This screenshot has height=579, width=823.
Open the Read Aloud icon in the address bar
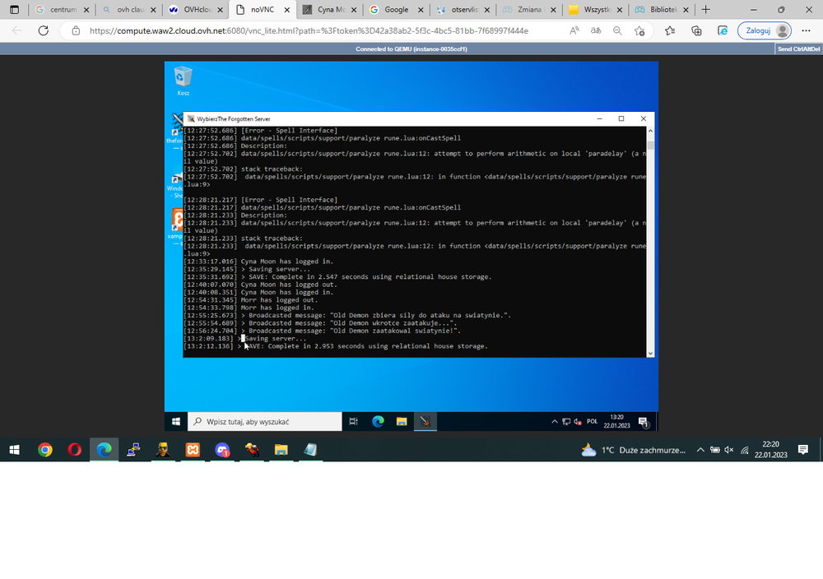574,30
